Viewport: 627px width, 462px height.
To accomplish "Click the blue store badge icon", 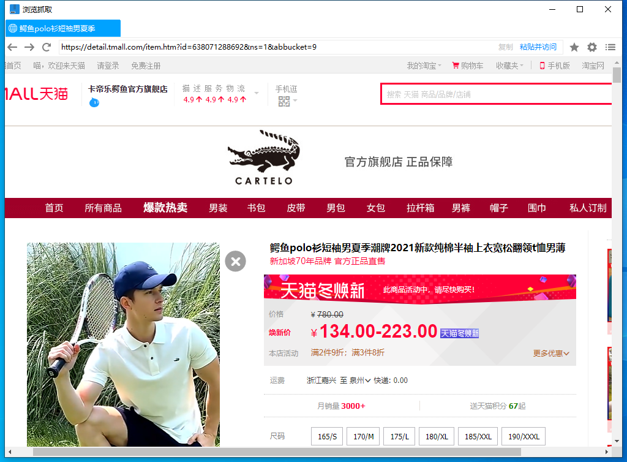I will coord(94,102).
